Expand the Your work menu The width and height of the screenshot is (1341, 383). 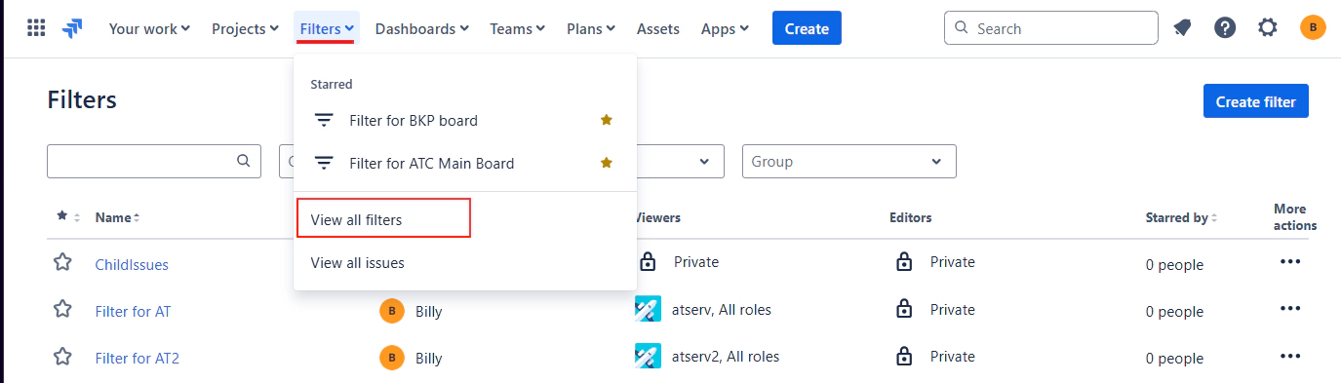[x=149, y=28]
